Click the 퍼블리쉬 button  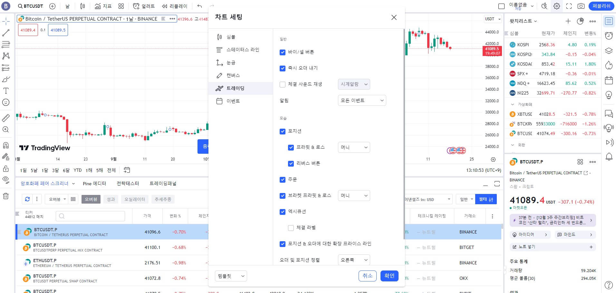[x=601, y=6]
